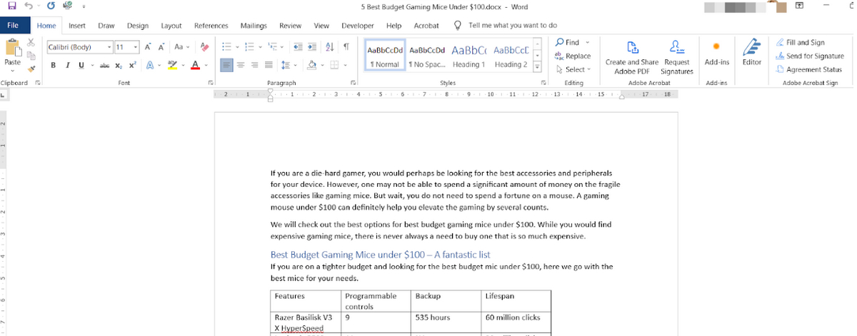The width and height of the screenshot is (857, 336).
Task: Open the Bullets list dropdown arrow
Action: tap(237, 47)
